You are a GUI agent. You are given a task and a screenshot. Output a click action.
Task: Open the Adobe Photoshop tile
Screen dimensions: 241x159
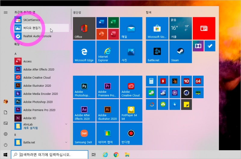click(x=84, y=87)
